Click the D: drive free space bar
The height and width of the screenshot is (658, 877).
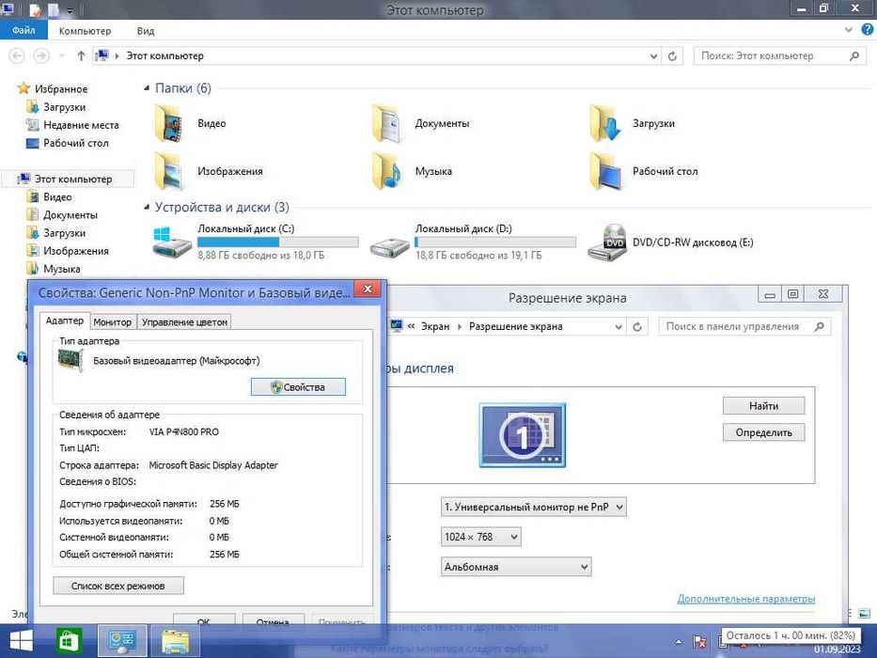point(495,242)
